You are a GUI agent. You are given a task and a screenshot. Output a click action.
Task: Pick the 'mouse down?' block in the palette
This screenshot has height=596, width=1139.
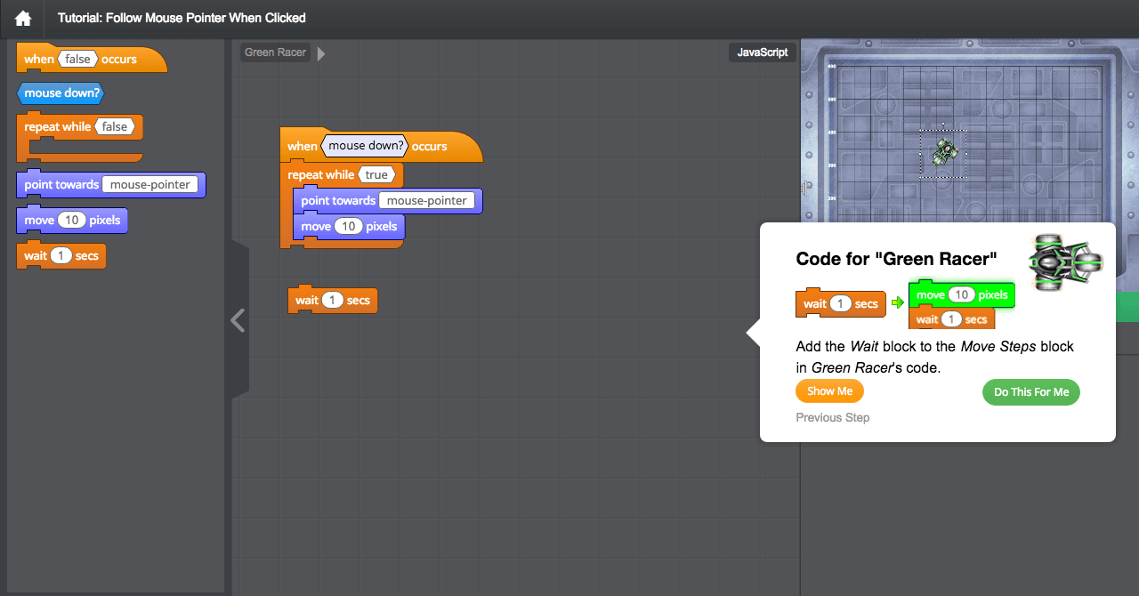pos(61,93)
